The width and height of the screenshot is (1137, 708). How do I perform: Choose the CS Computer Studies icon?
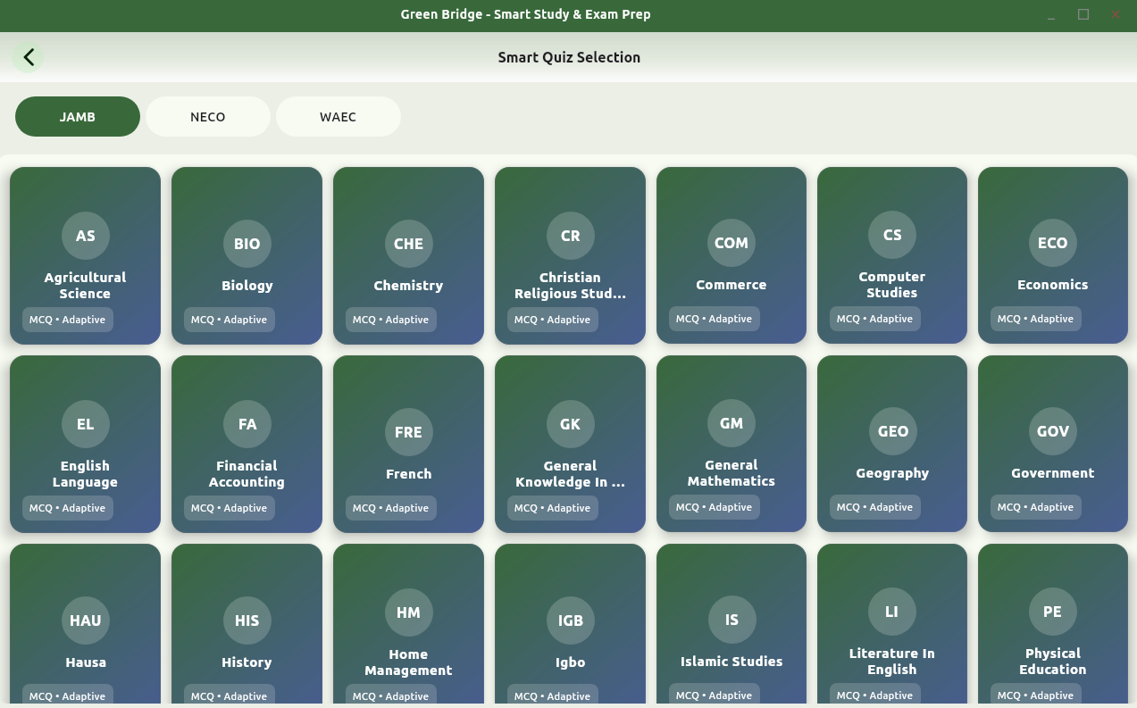(x=891, y=235)
